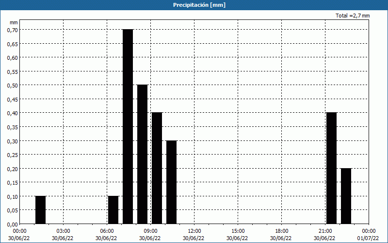Click the 0,20 mm bar at 22:00

click(x=346, y=196)
